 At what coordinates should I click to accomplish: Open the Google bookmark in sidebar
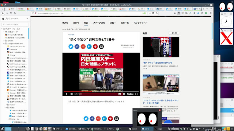pos(11,55)
